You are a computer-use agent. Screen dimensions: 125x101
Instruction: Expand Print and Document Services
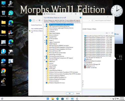pyautogui.click(x=45, y=56)
